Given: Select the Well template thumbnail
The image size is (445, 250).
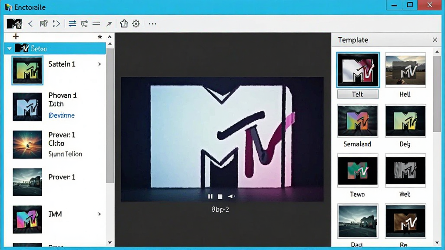Looking at the screenshot, I should (x=405, y=170).
